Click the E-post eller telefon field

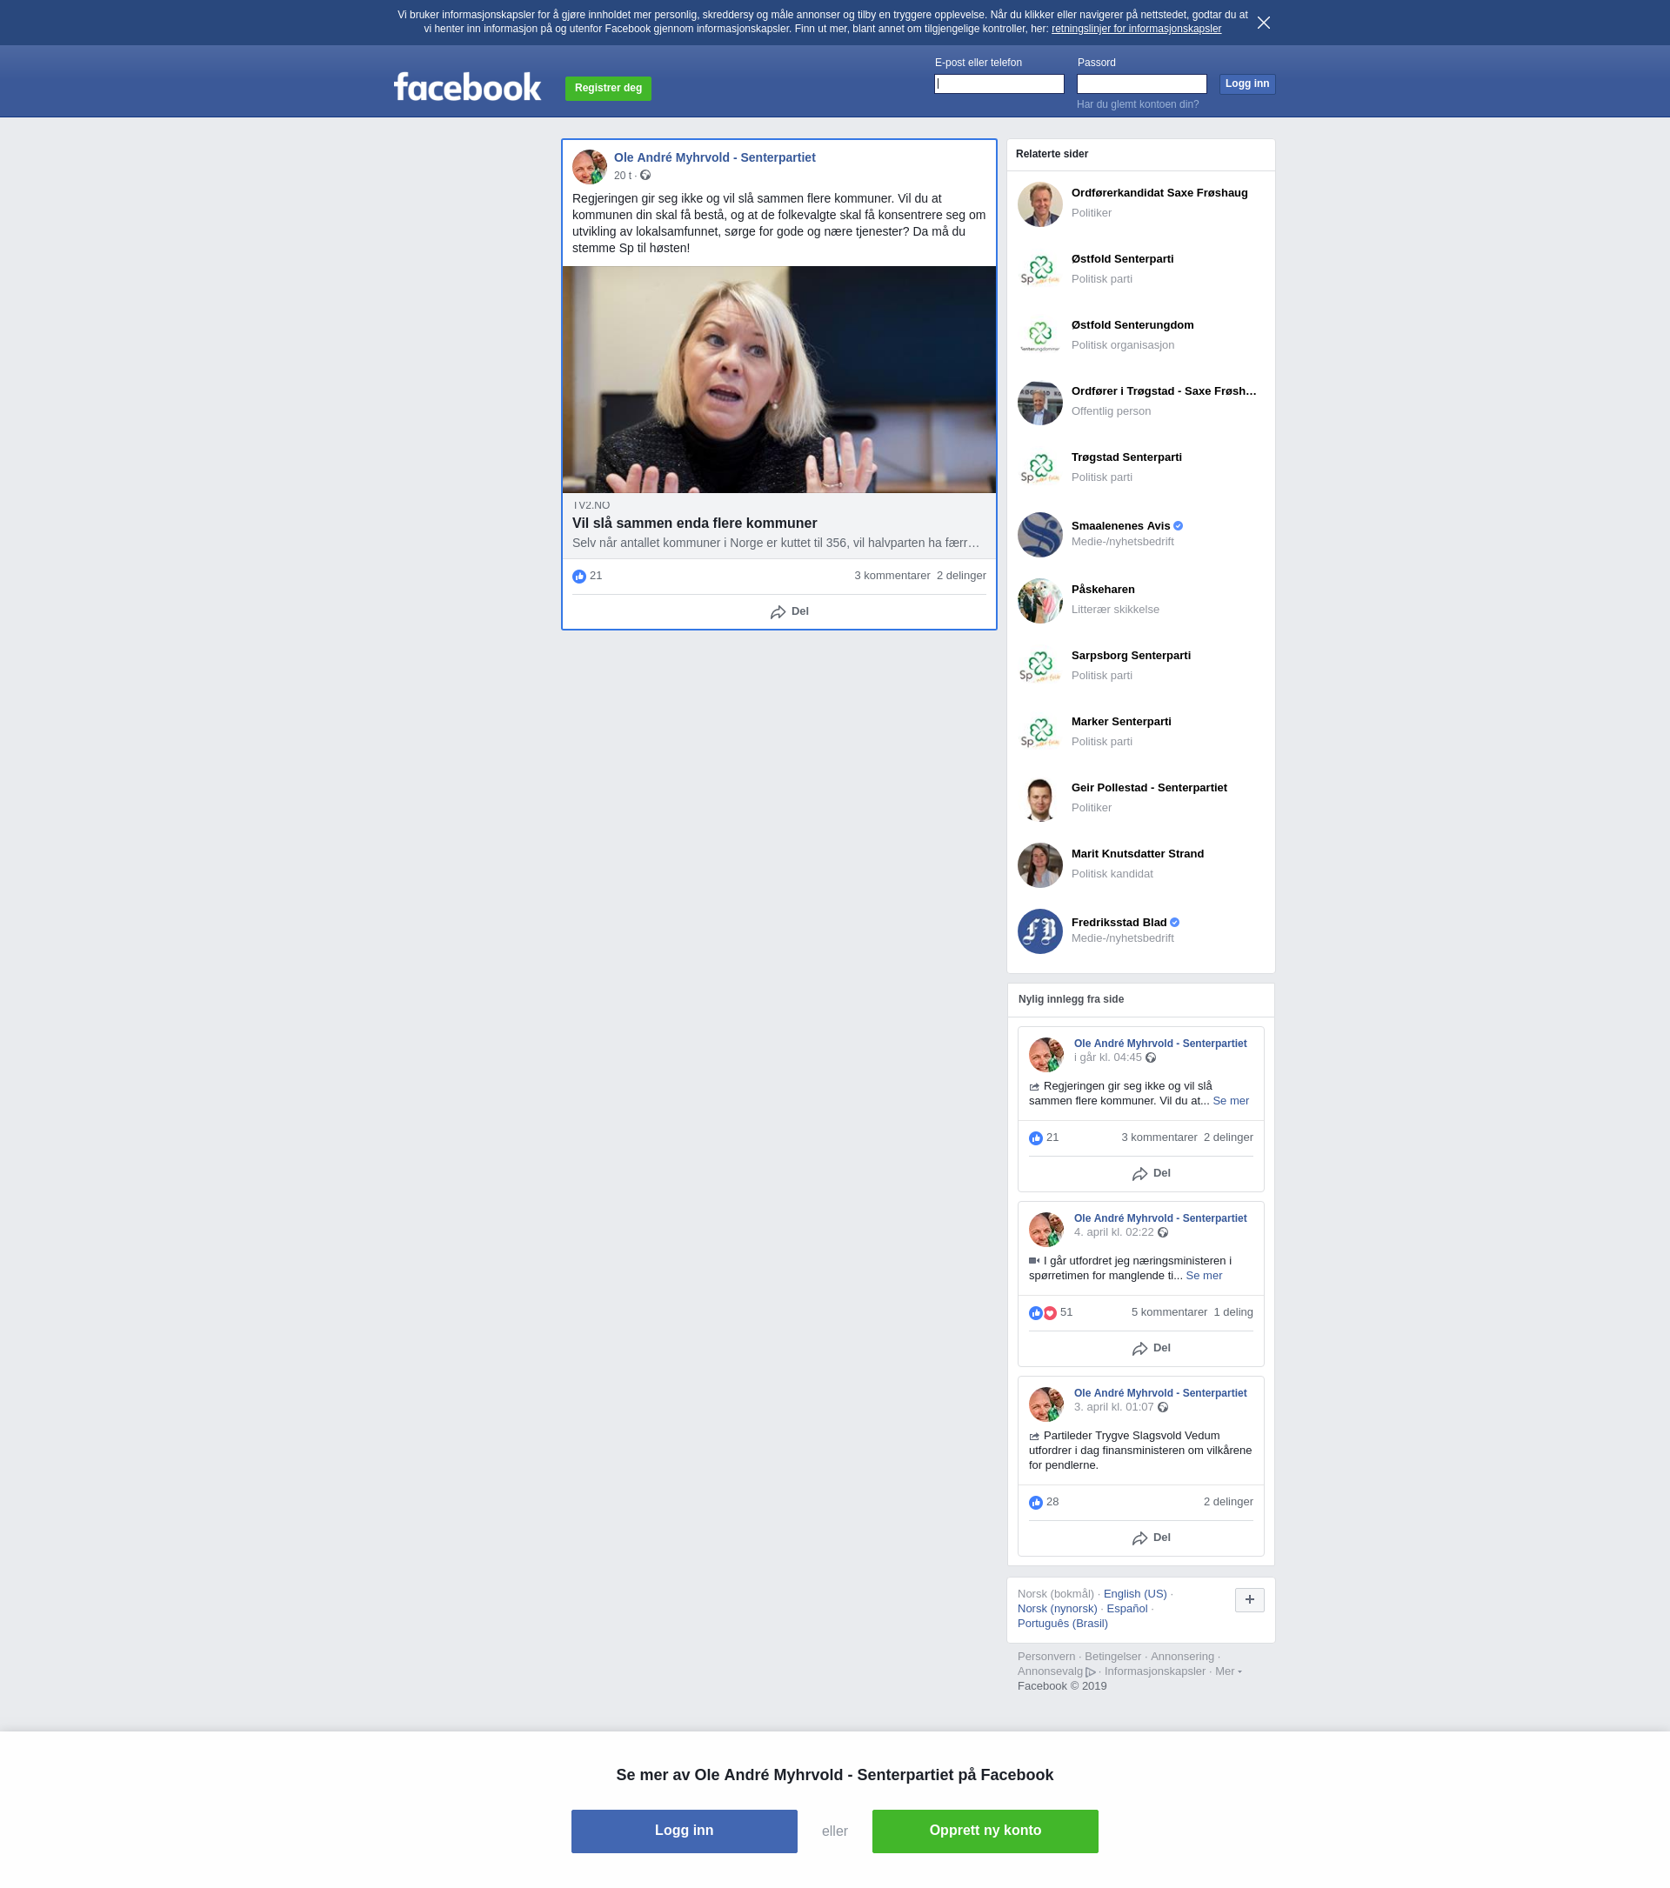[x=999, y=84]
